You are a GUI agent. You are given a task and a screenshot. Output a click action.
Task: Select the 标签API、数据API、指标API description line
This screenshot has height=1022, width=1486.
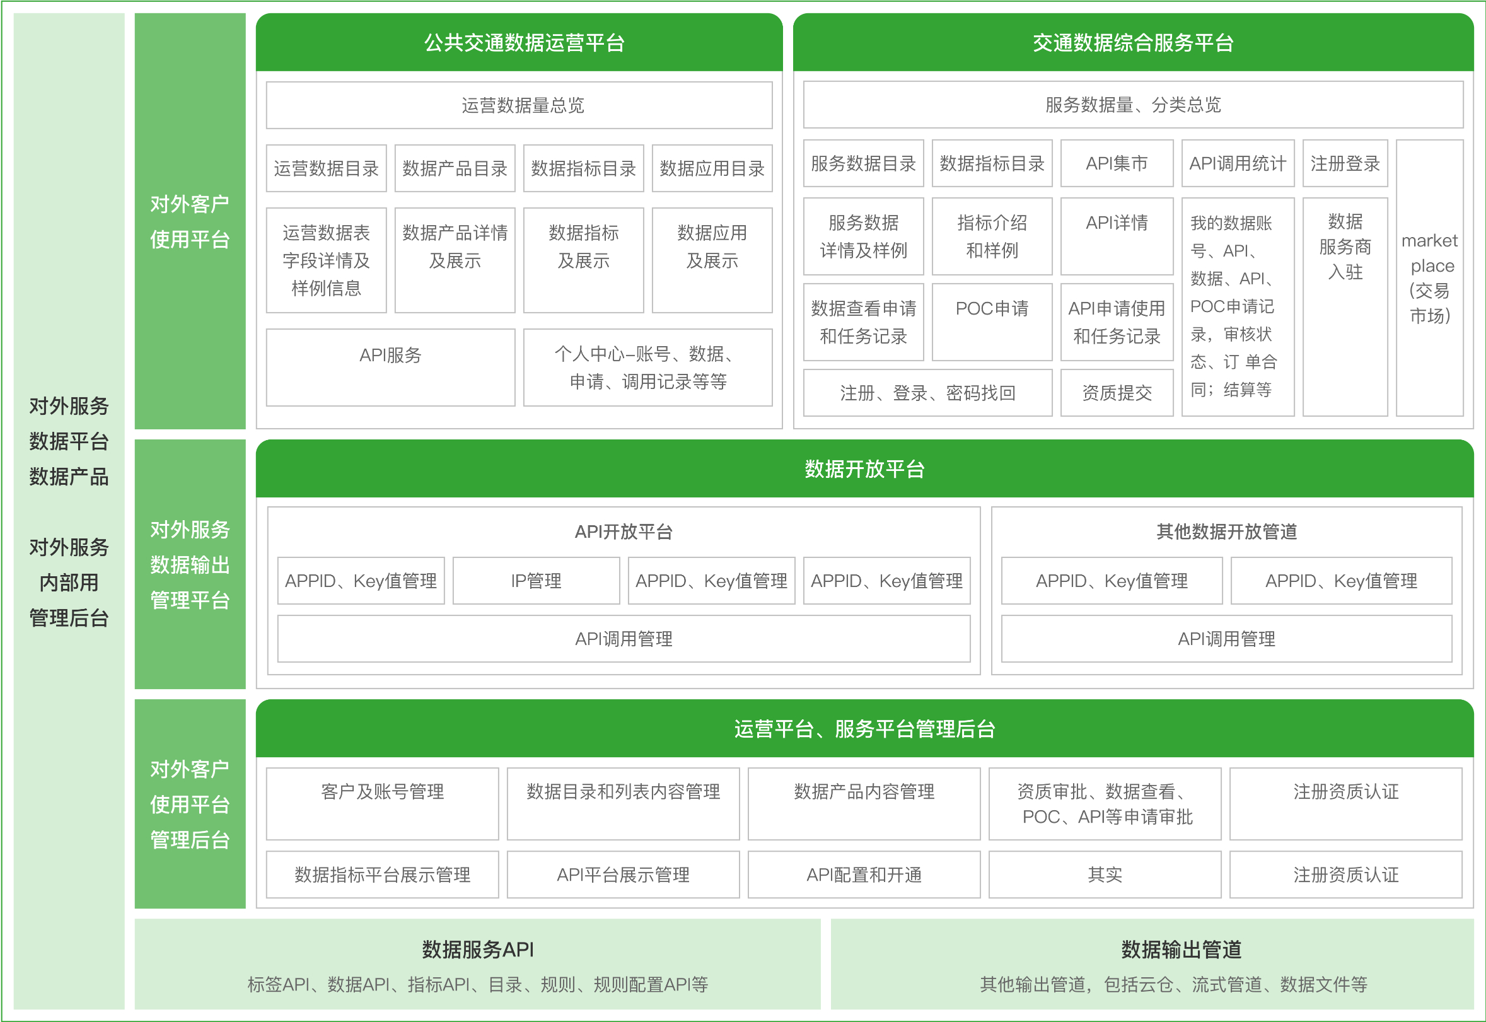tap(478, 984)
